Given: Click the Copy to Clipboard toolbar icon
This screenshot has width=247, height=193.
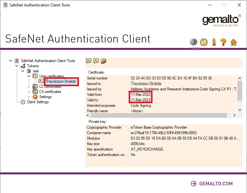Looking at the screenshot, I should coord(104,61).
